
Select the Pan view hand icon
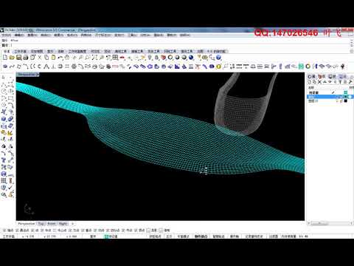coord(67,58)
